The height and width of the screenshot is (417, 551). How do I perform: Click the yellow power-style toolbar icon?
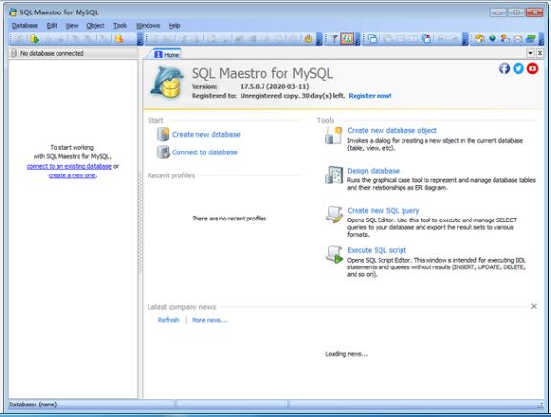309,38
